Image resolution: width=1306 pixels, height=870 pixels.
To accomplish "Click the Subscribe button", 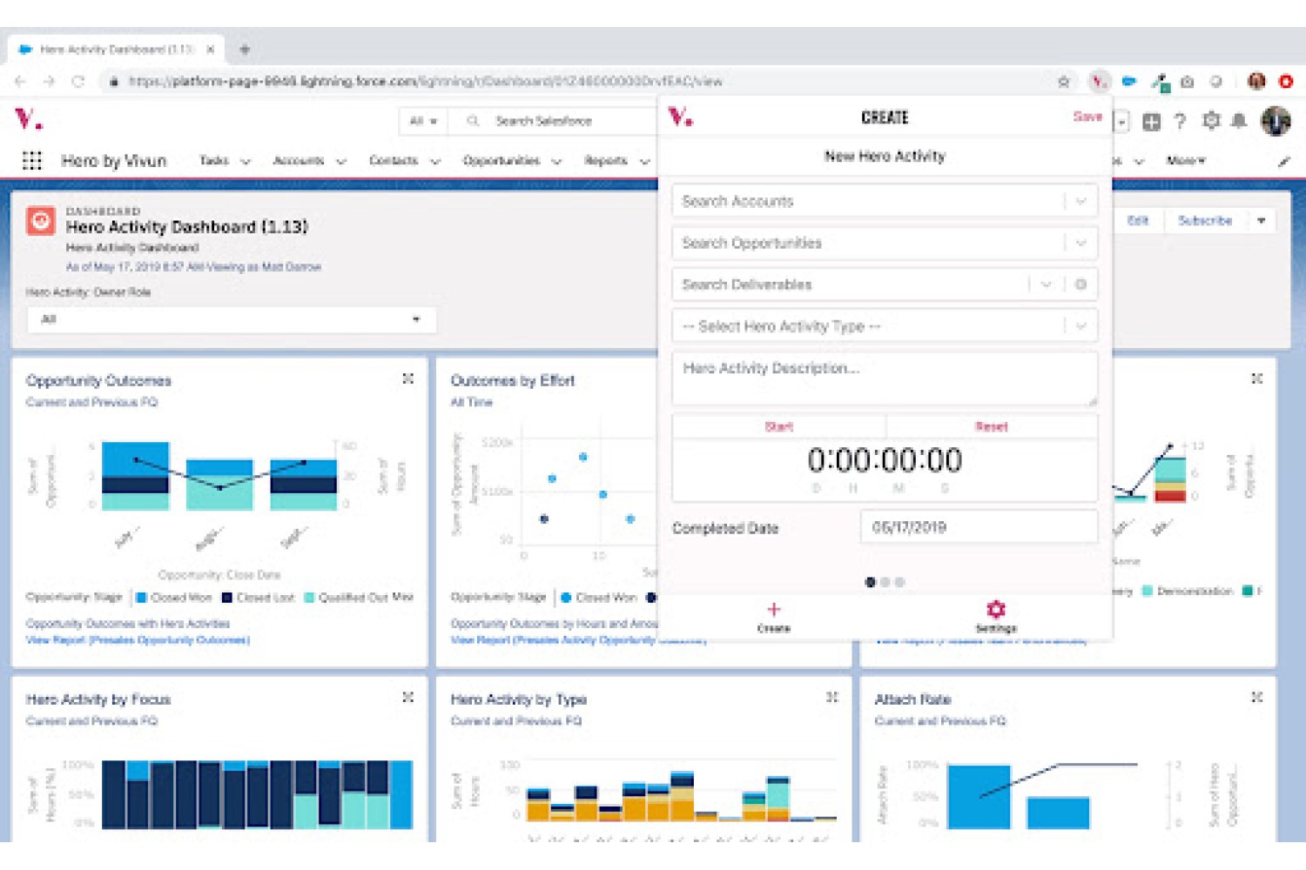I will point(1205,221).
